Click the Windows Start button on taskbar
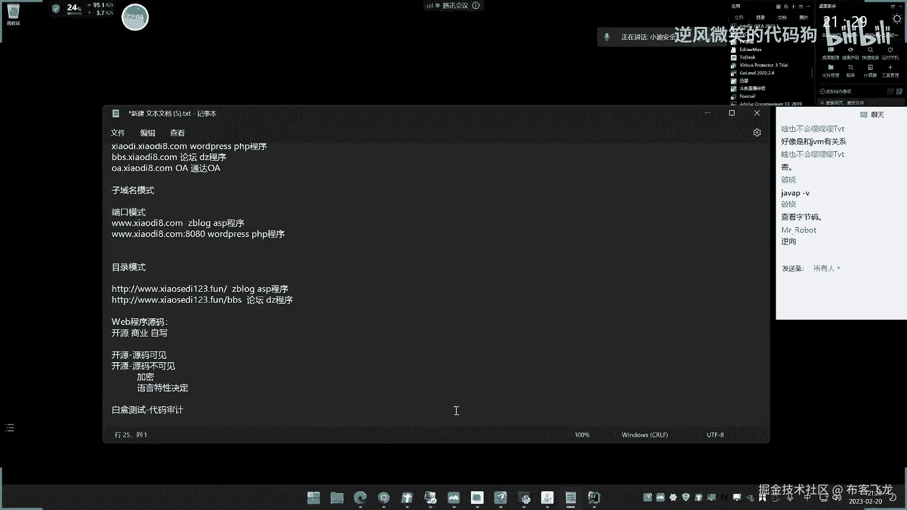The image size is (907, 510). (314, 498)
